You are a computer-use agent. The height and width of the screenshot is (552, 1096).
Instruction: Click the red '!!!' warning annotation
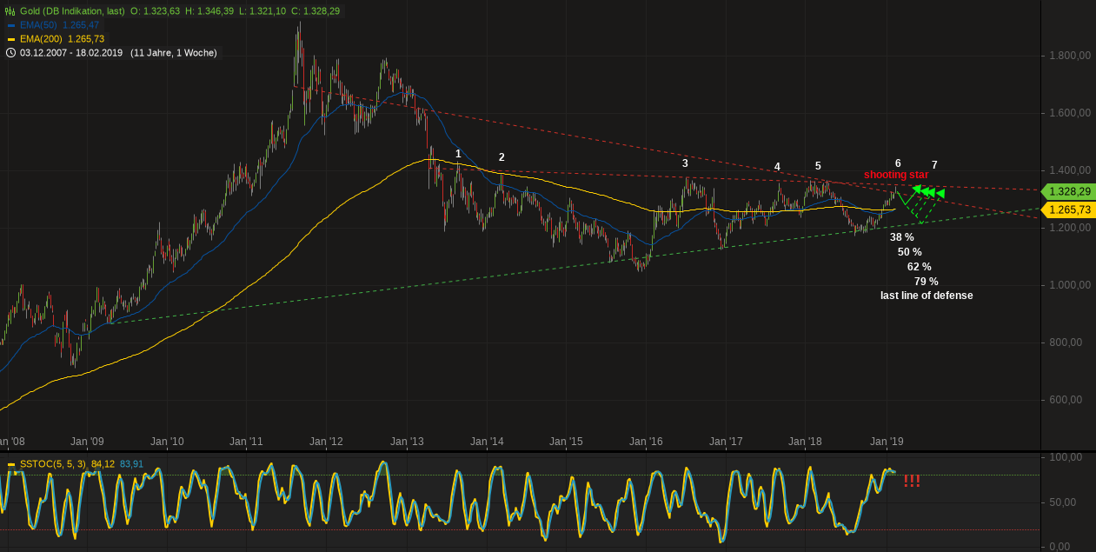click(x=912, y=480)
